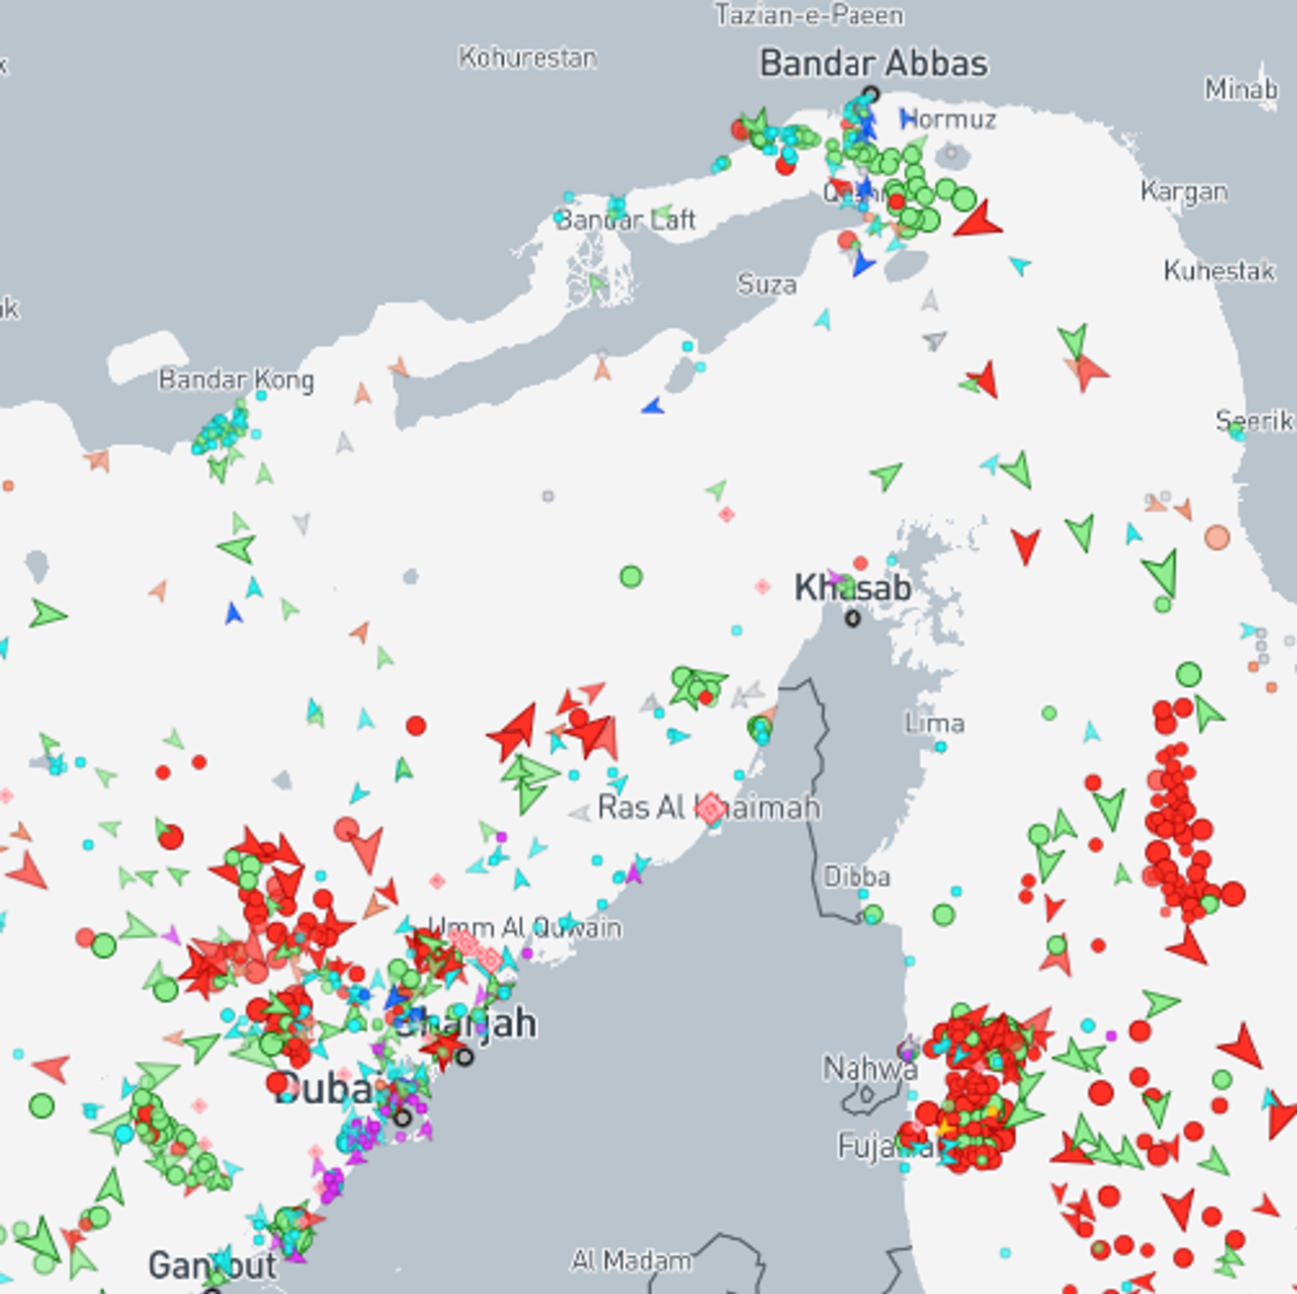Click the blue vessel arrow south of Suza

653,407
